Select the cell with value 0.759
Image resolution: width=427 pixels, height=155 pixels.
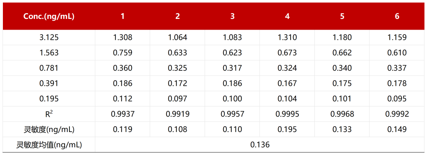click(x=123, y=53)
